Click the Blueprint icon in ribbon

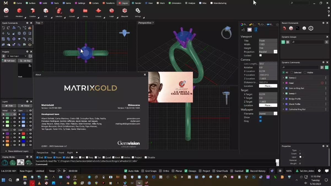pos(125,11)
